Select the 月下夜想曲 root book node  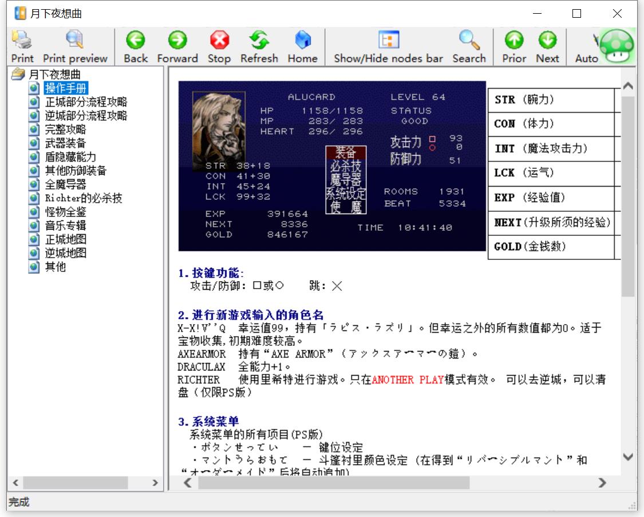[x=55, y=74]
